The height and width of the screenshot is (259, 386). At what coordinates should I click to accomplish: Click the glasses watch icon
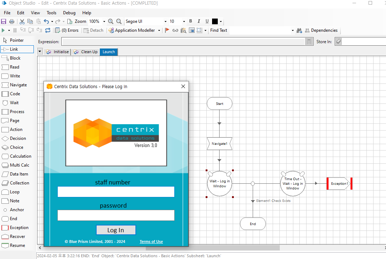[x=175, y=30]
